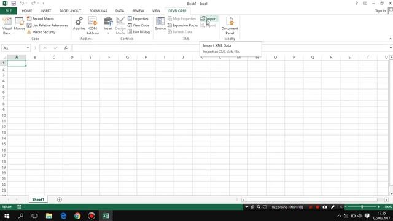The width and height of the screenshot is (393, 221).
Task: Launch Google Chrome from taskbar
Action: 77,215
